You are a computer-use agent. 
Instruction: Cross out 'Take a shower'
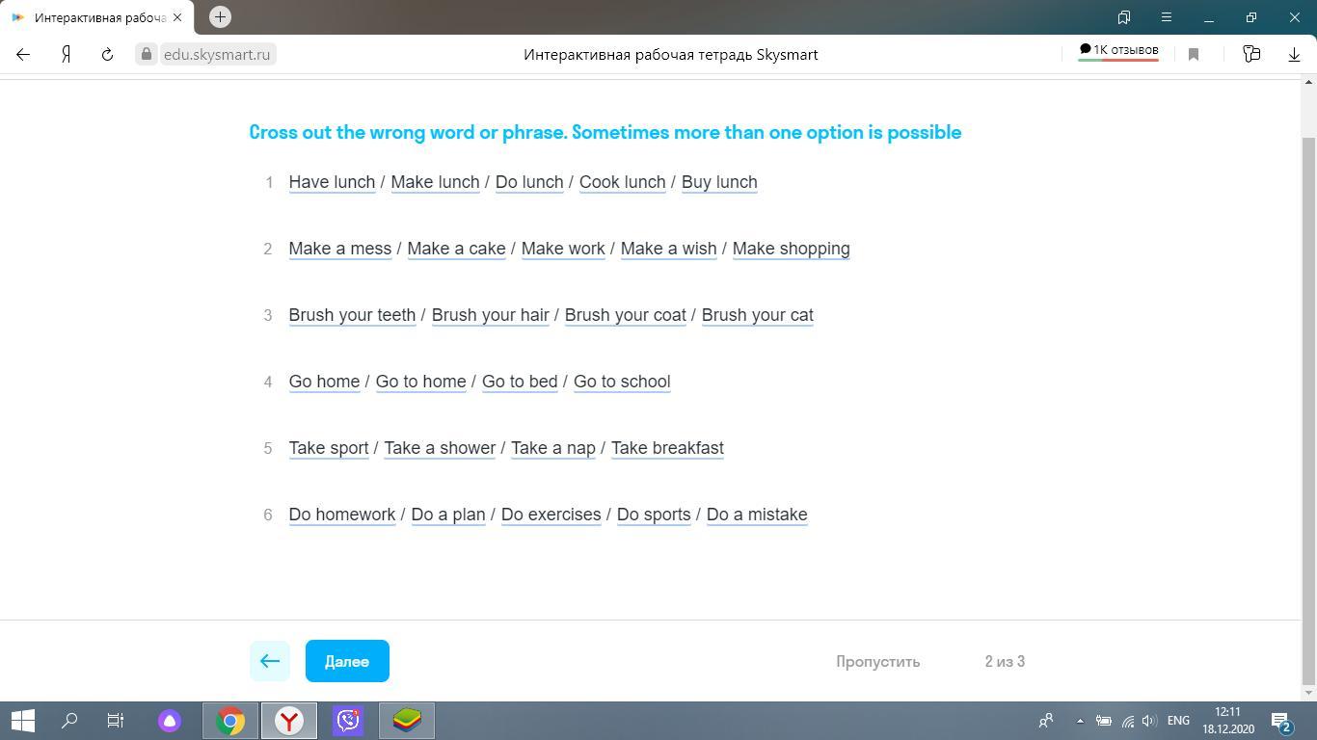coord(440,448)
